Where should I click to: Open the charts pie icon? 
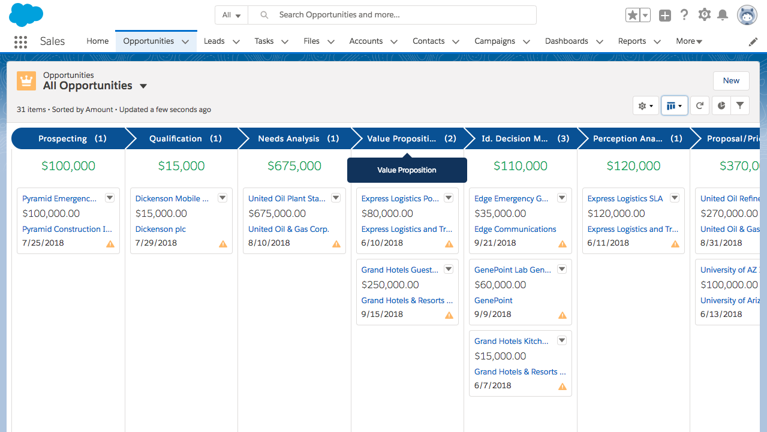720,105
